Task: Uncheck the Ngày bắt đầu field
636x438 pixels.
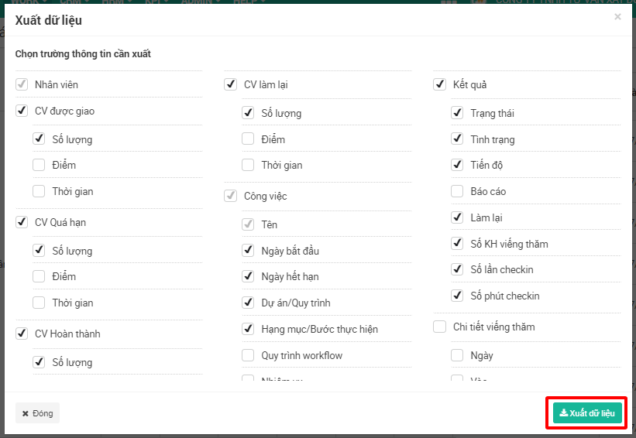Action: [248, 251]
